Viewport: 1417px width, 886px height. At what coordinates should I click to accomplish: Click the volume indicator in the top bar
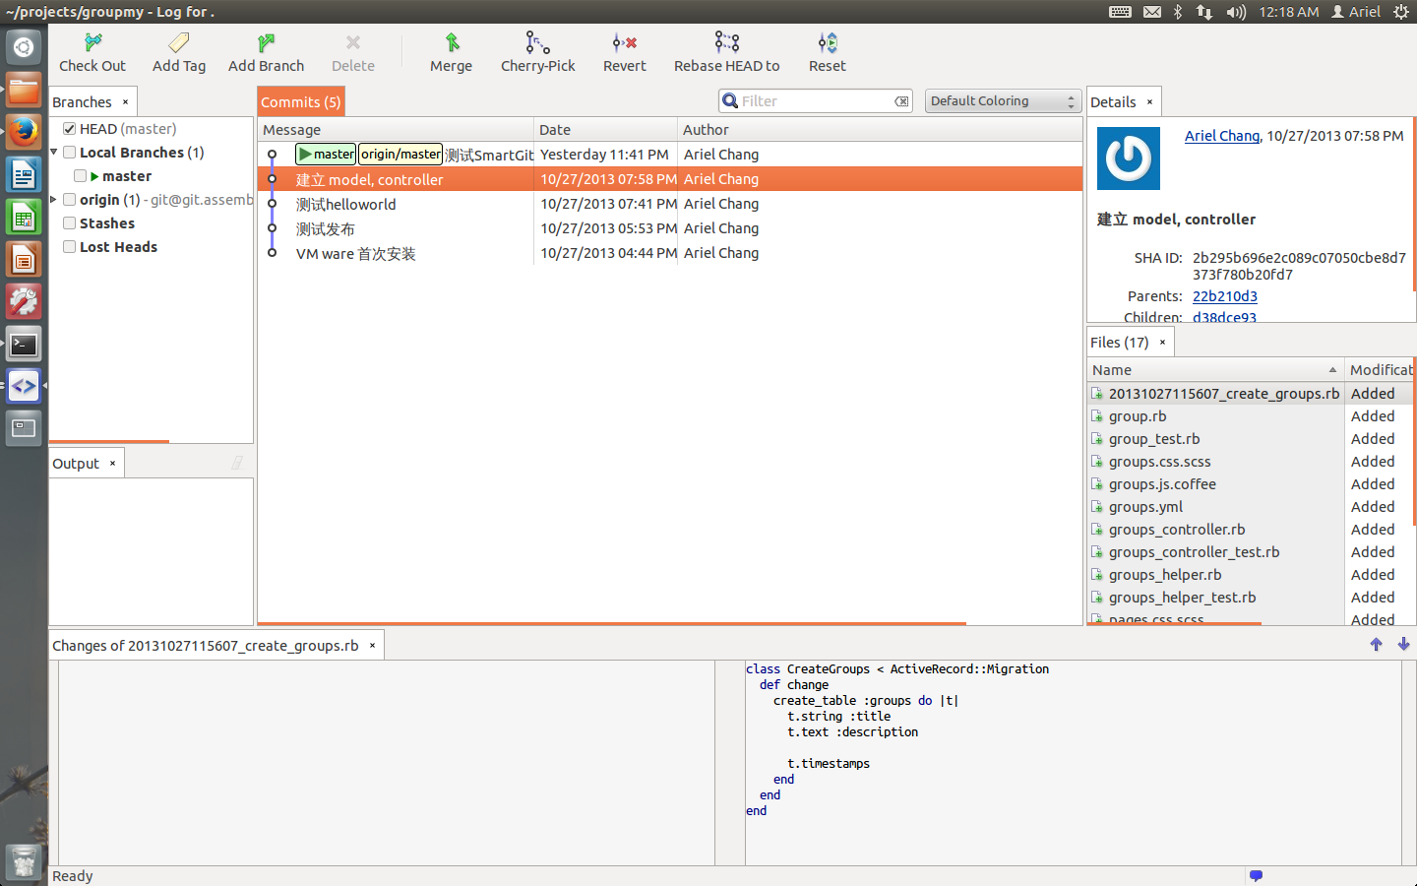pos(1236,12)
